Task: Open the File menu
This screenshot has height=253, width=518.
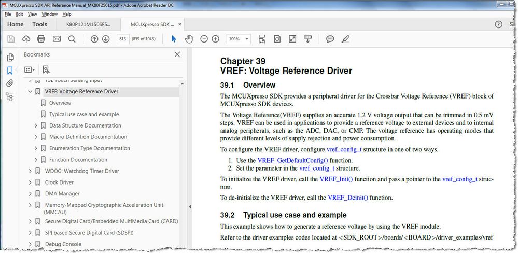Action: [x=8, y=14]
